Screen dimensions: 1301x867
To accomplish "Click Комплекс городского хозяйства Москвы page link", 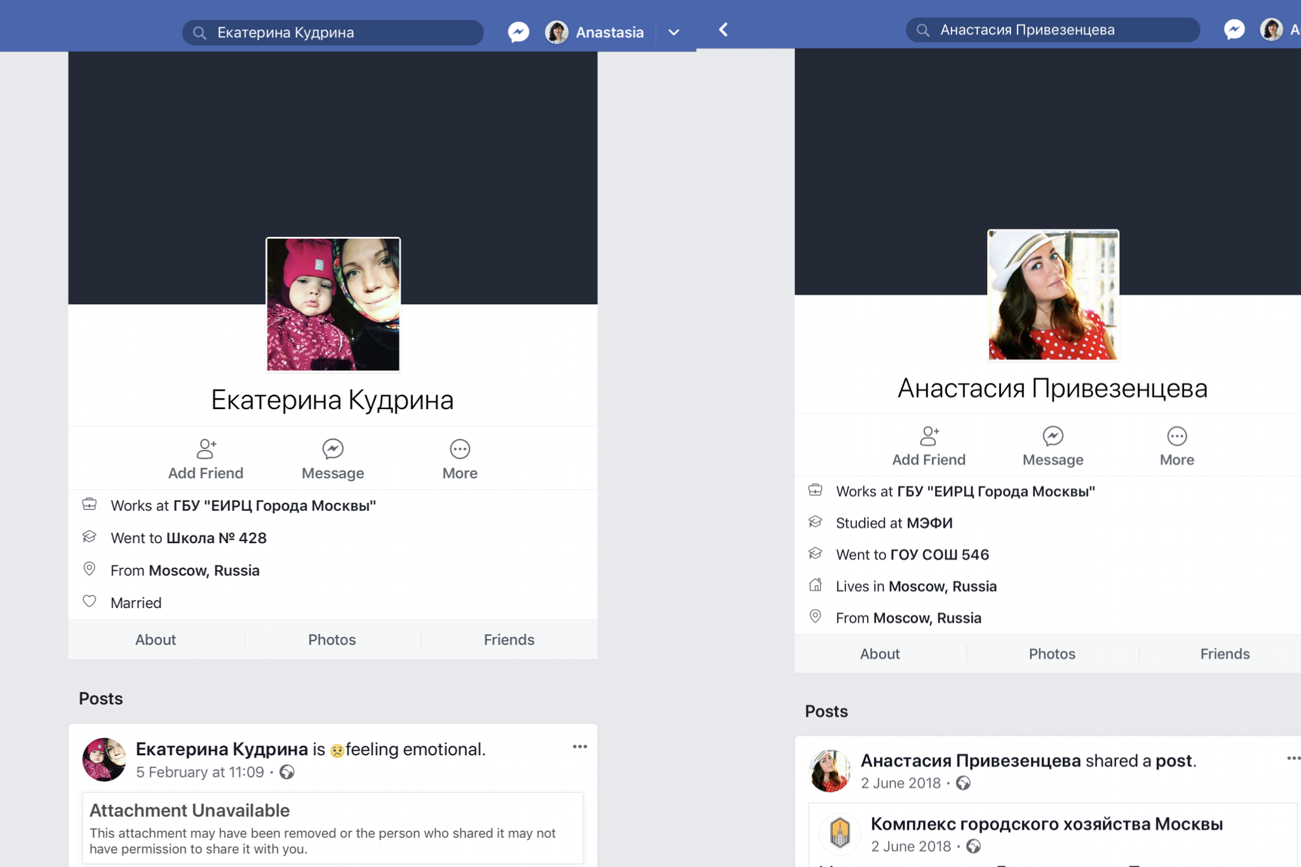I will click(x=1046, y=824).
